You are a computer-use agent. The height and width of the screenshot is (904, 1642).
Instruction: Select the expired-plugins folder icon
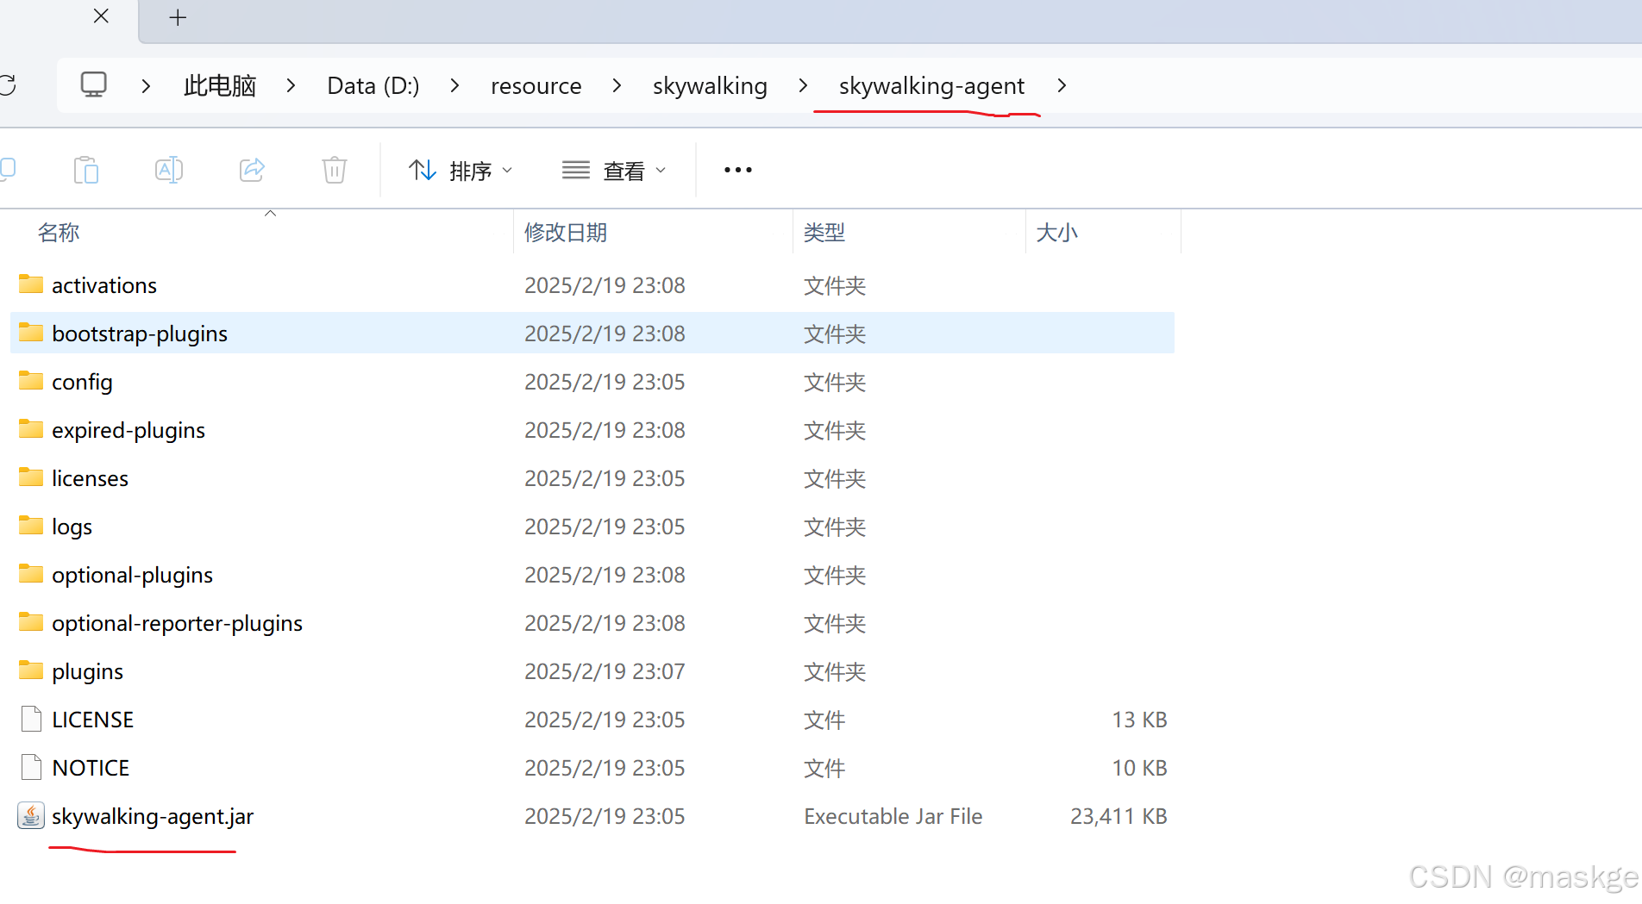click(31, 429)
